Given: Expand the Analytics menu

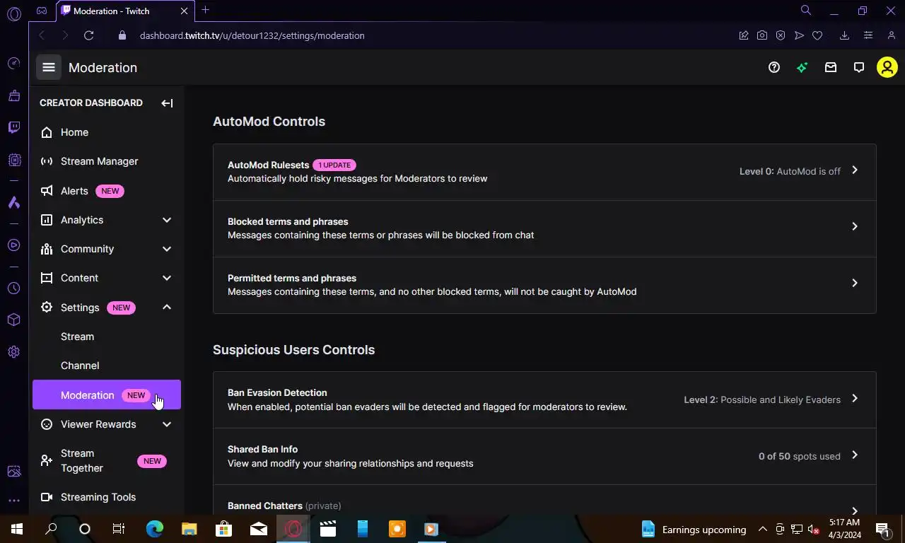Looking at the screenshot, I should 167,220.
